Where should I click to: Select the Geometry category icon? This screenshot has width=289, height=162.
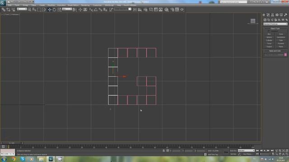pos(265,20)
